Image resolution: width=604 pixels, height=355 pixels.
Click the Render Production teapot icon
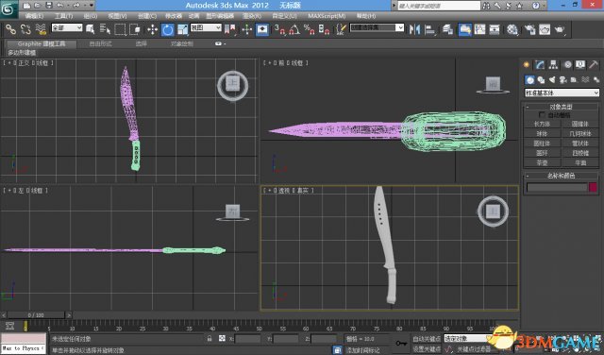[560, 29]
